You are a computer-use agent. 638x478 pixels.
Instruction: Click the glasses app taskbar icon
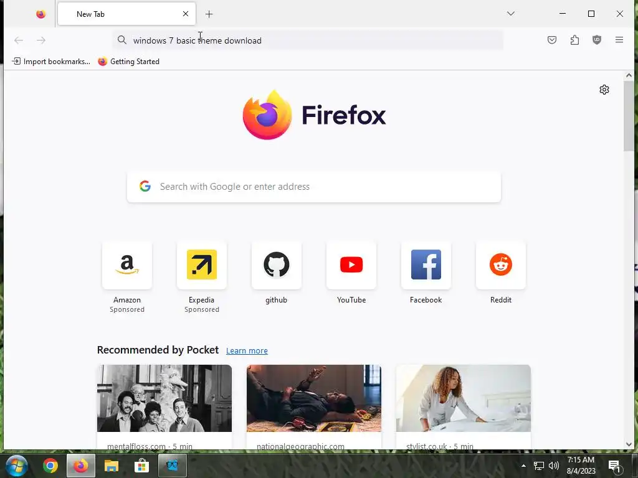[x=172, y=466]
